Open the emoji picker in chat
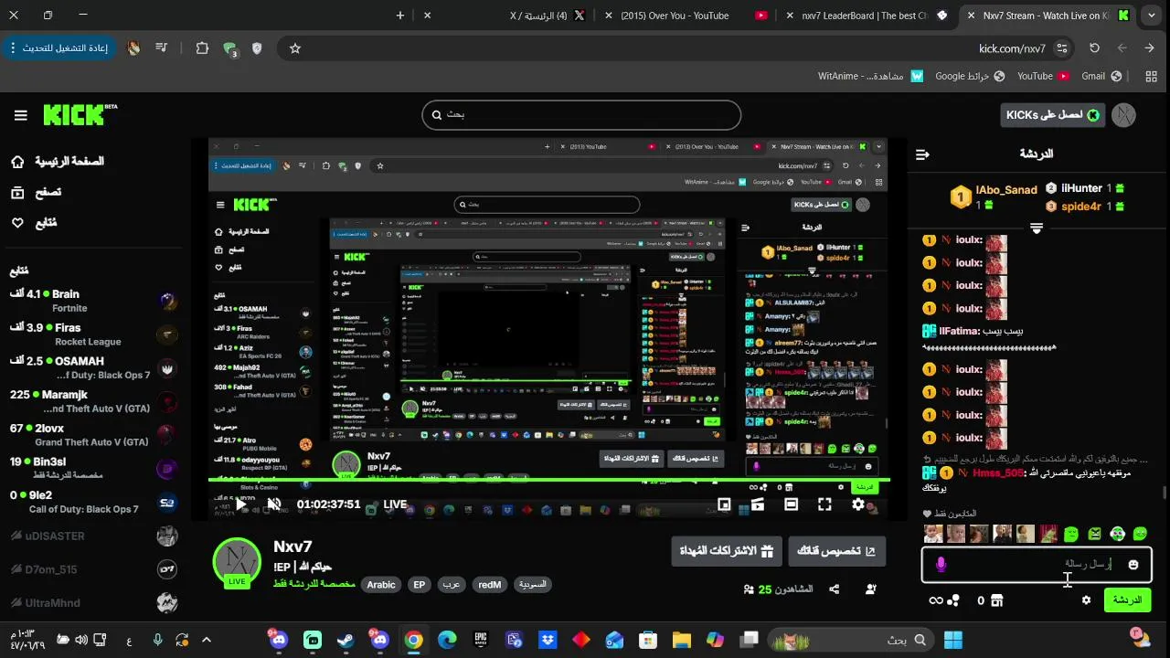Image resolution: width=1170 pixels, height=658 pixels. point(1133,565)
